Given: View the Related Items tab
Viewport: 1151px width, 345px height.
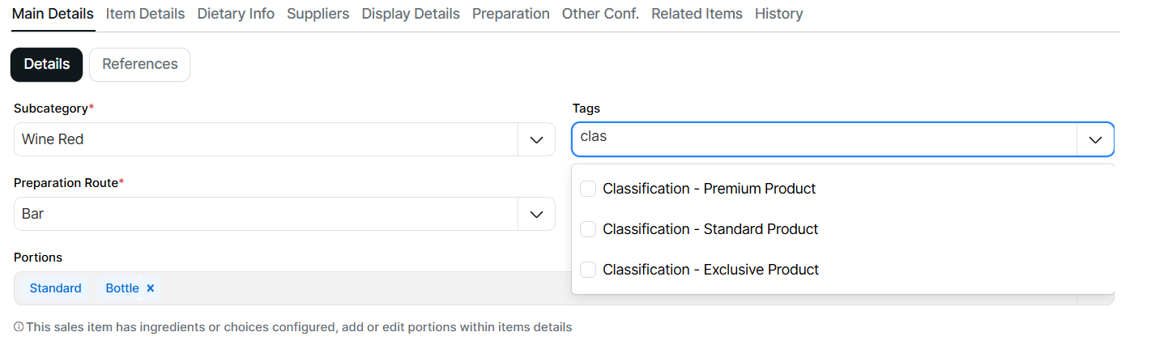Looking at the screenshot, I should [x=697, y=14].
